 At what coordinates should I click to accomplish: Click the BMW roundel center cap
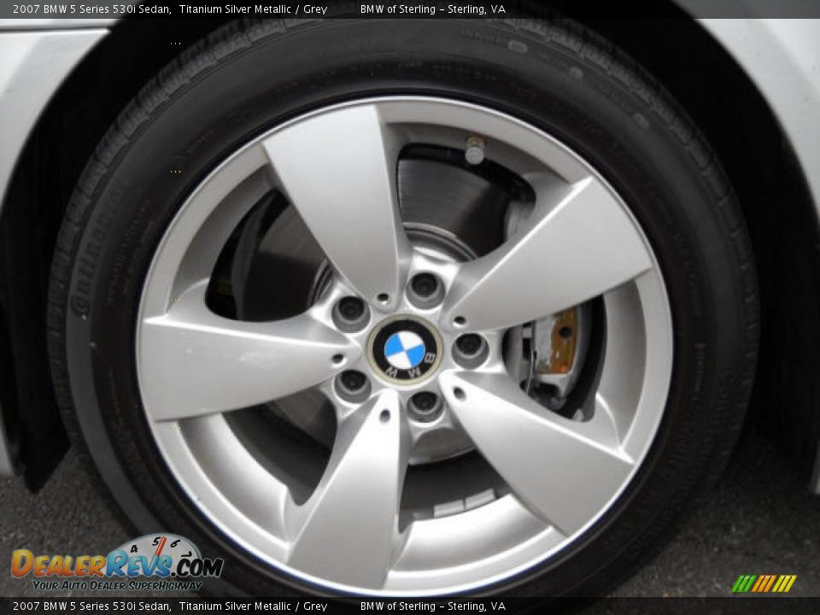pyautogui.click(x=405, y=350)
